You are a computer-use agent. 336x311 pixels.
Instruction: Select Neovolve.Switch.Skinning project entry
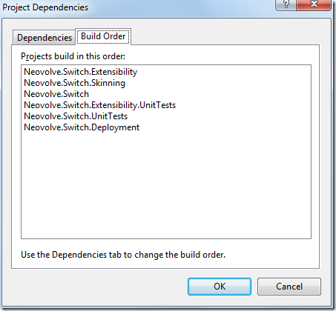pos(74,83)
